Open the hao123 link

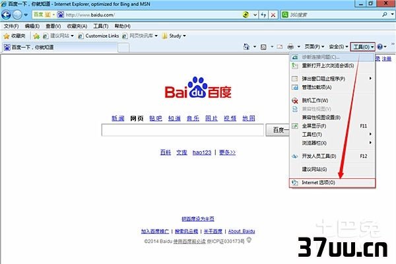pos(202,152)
